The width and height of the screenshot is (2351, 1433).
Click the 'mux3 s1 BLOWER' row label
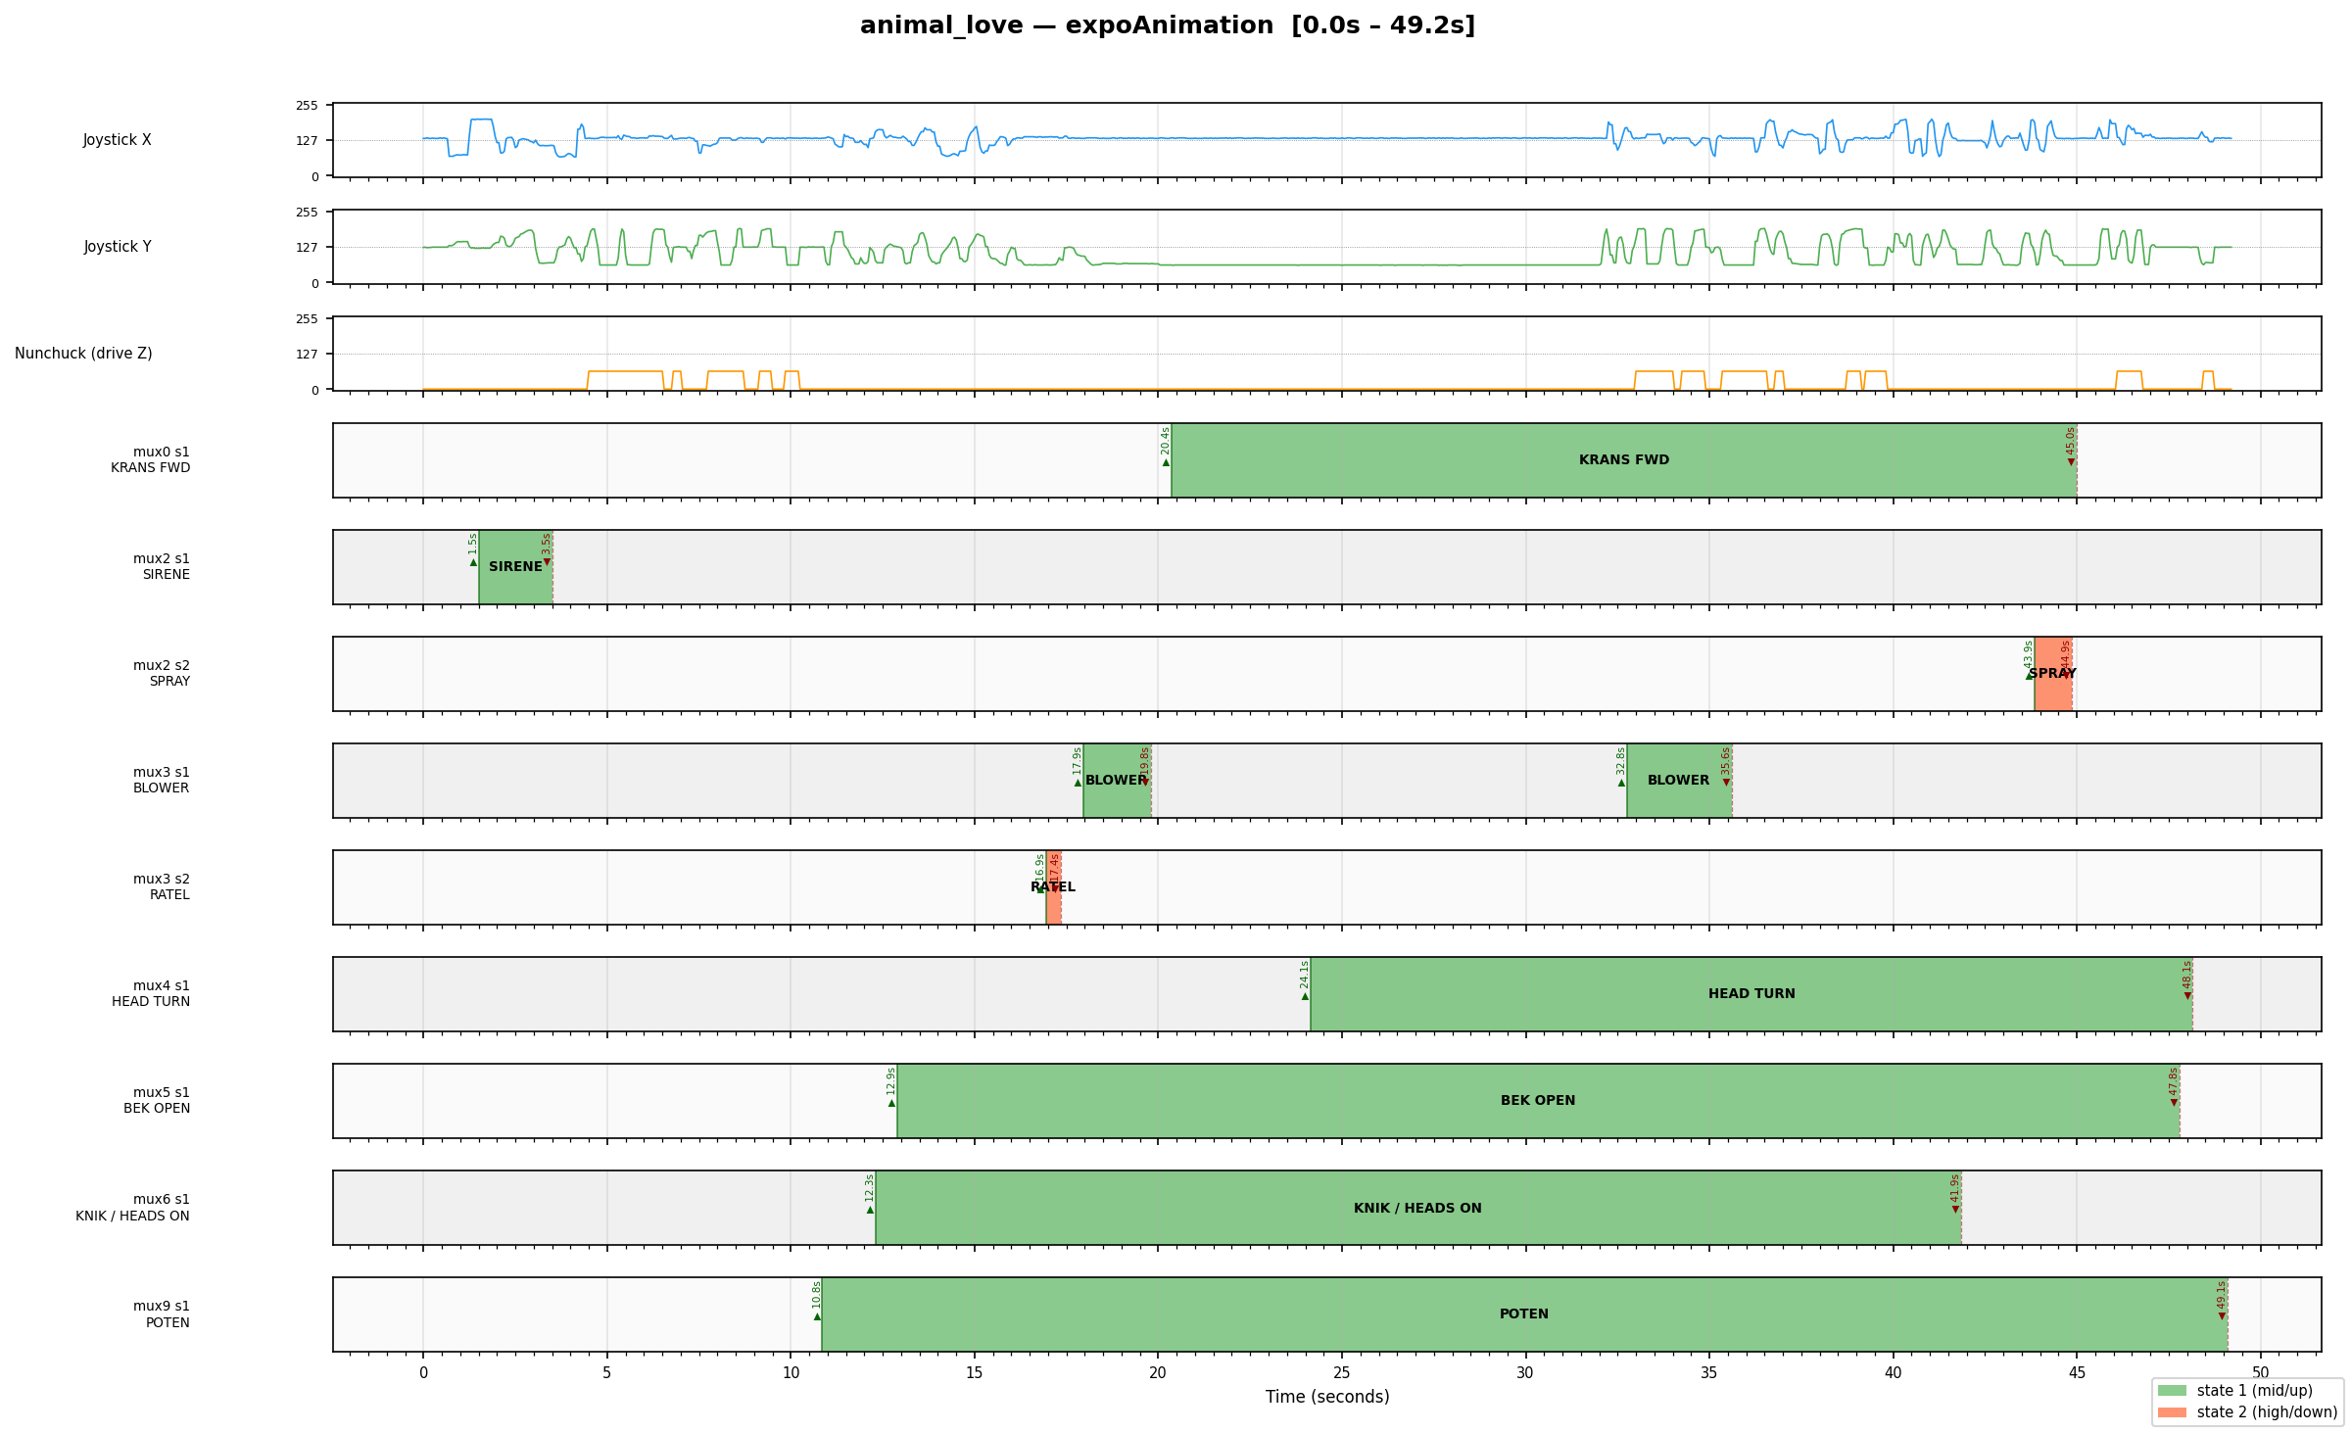[x=162, y=781]
